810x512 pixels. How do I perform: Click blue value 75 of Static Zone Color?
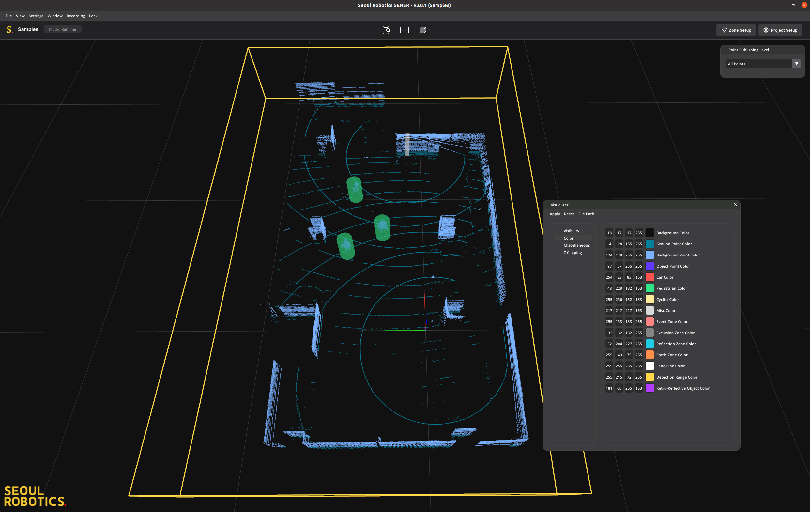[629, 355]
